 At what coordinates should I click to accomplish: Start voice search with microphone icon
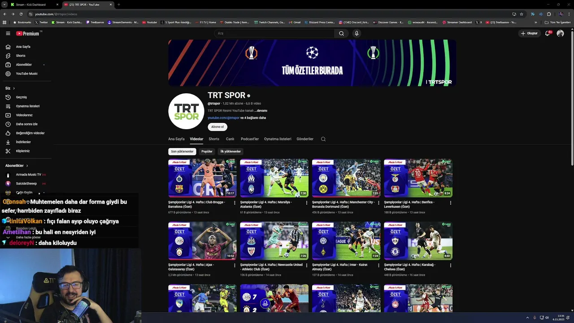[357, 33]
